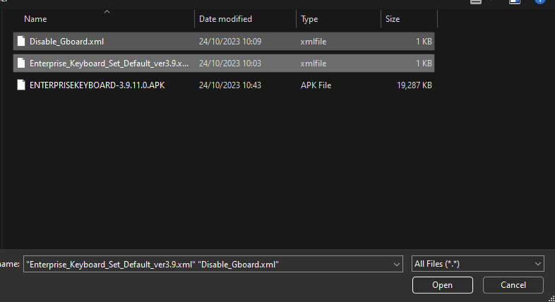Sort files by the Size column

tap(393, 19)
